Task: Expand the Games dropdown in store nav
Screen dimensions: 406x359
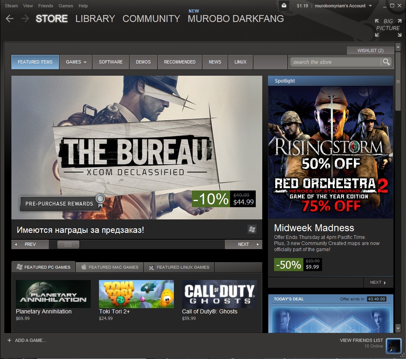Action: (76, 62)
